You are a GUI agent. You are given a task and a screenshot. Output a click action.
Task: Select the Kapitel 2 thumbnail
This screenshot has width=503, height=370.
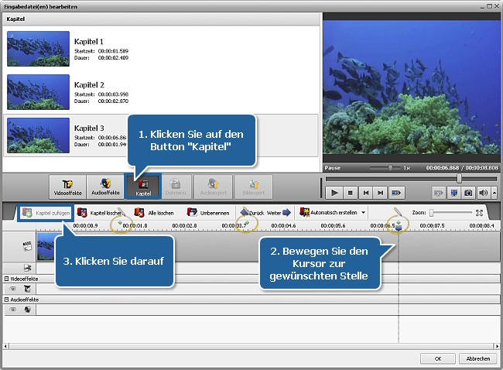[x=38, y=91]
